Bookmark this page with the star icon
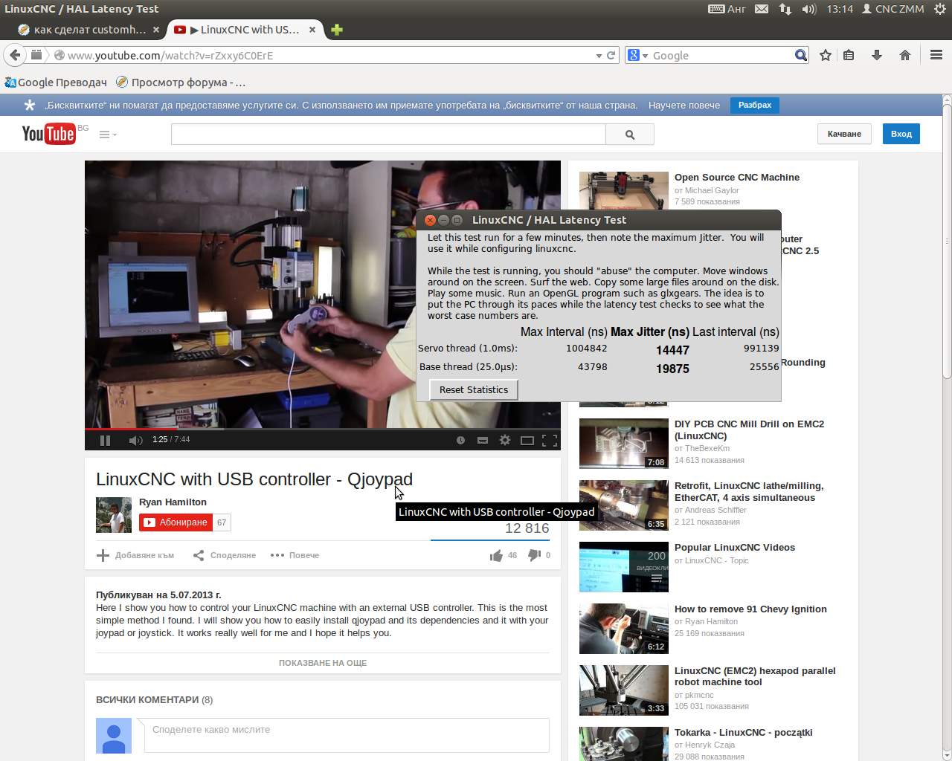The image size is (952, 761). coord(826,55)
